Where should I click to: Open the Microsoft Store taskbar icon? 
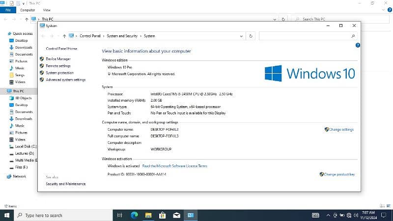[x=163, y=215]
